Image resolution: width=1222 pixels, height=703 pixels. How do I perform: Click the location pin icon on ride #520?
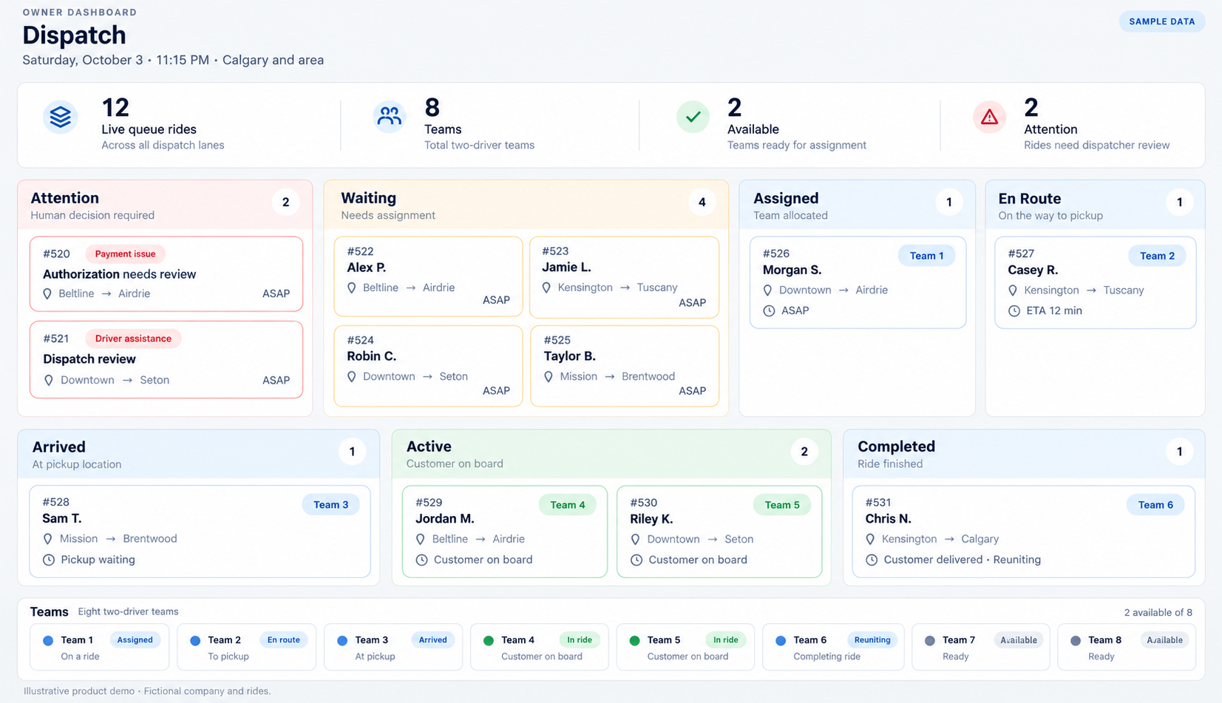point(47,293)
